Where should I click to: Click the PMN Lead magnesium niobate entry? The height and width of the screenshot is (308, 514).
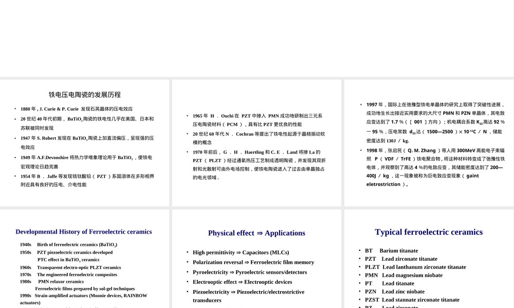pyautogui.click(x=404, y=275)
